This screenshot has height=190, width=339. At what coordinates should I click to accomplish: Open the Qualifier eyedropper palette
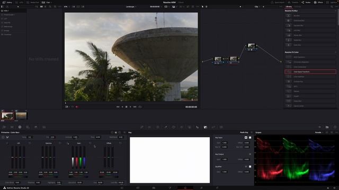(x=166, y=127)
